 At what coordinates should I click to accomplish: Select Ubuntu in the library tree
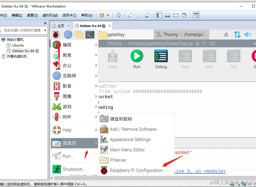[18, 45]
